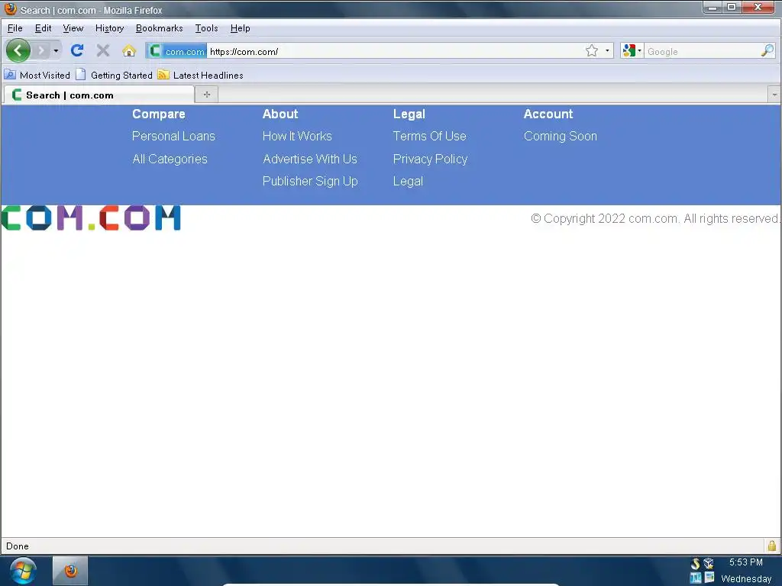Click the Compare column heading
This screenshot has height=586, width=782.
(159, 114)
